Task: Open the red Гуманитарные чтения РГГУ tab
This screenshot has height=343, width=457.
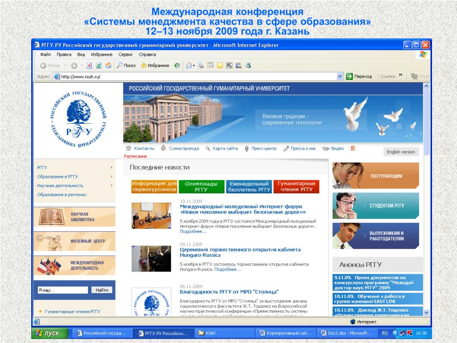Action: tap(296, 187)
